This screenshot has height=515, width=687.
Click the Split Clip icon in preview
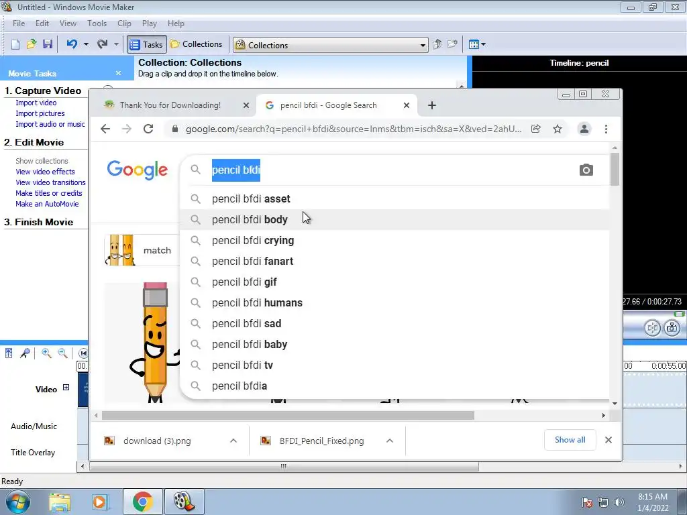tap(652, 327)
